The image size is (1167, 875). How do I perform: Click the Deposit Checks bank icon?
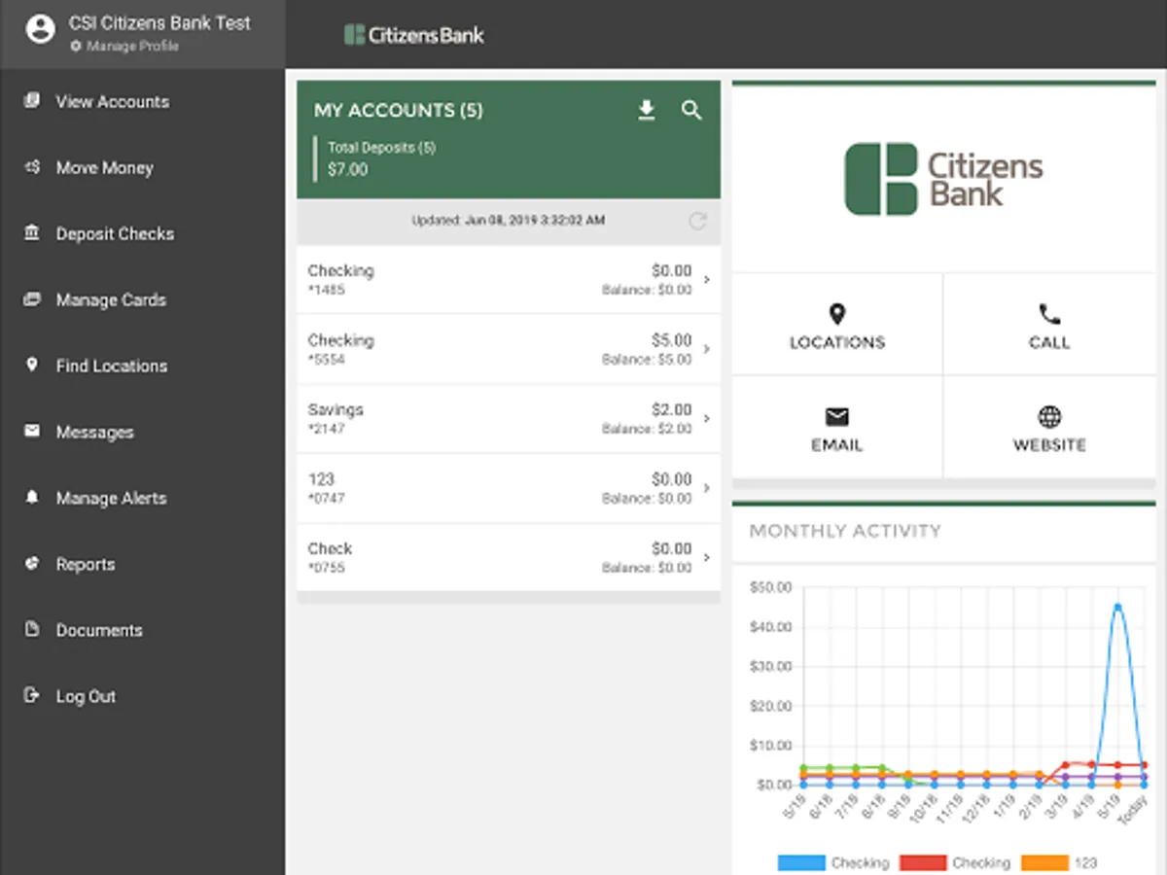click(32, 232)
